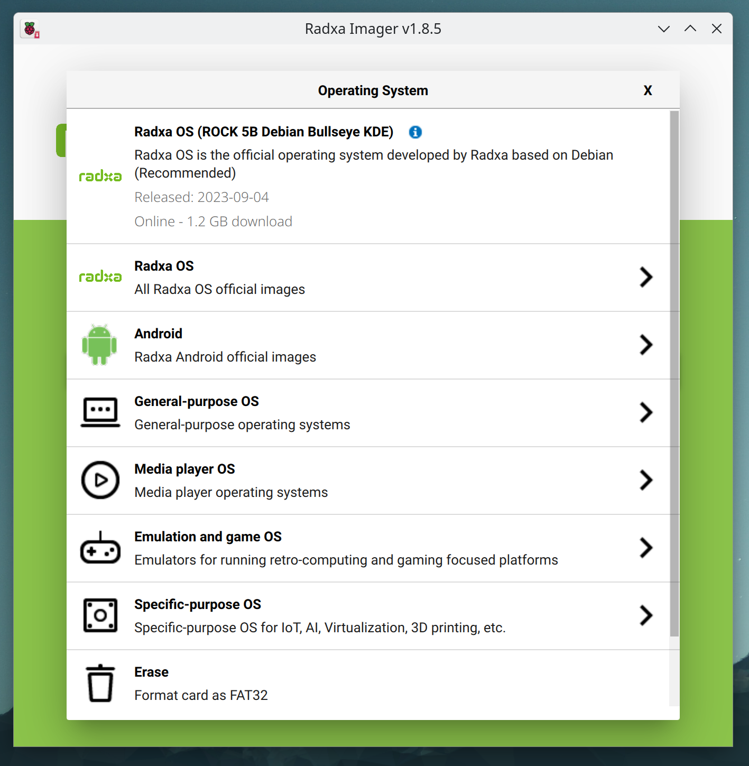Select Format card as FAT32
This screenshot has width=749, height=766.
click(201, 695)
